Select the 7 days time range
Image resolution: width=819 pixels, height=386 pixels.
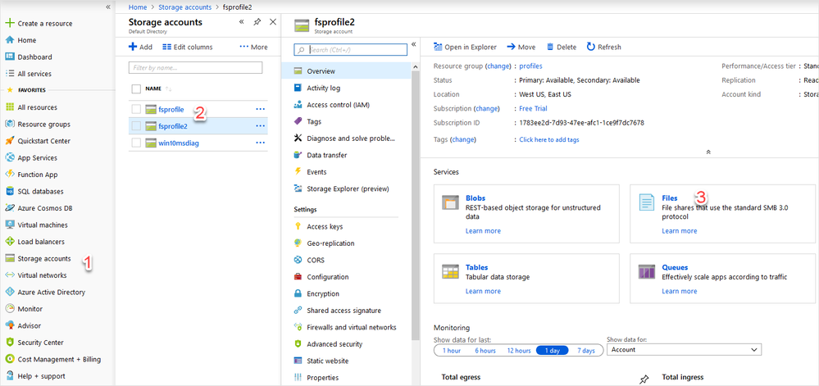point(585,351)
